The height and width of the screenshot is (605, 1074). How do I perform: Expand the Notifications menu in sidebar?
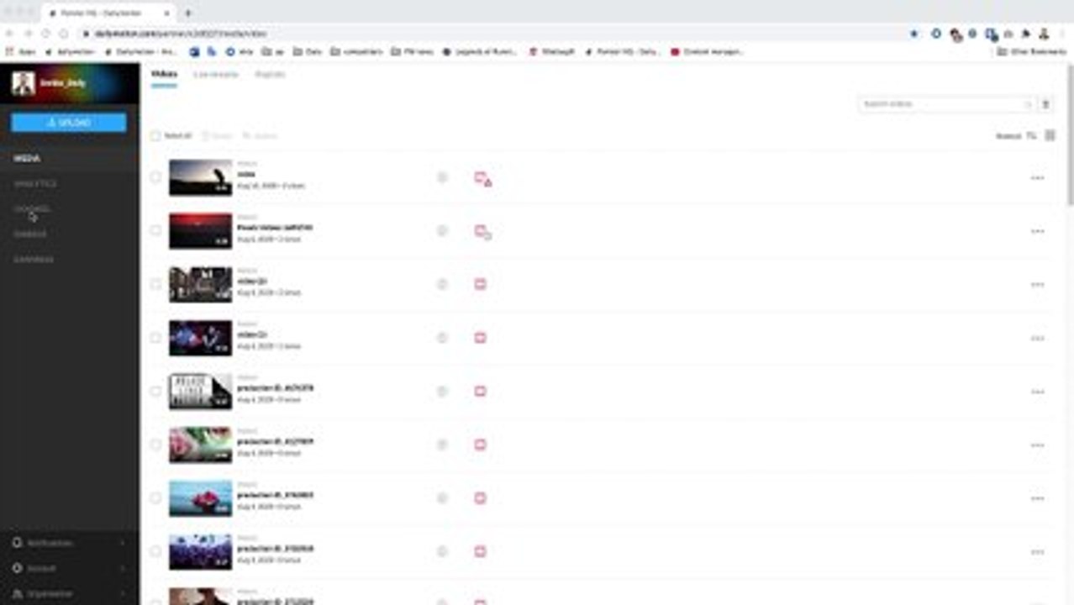tap(69, 543)
